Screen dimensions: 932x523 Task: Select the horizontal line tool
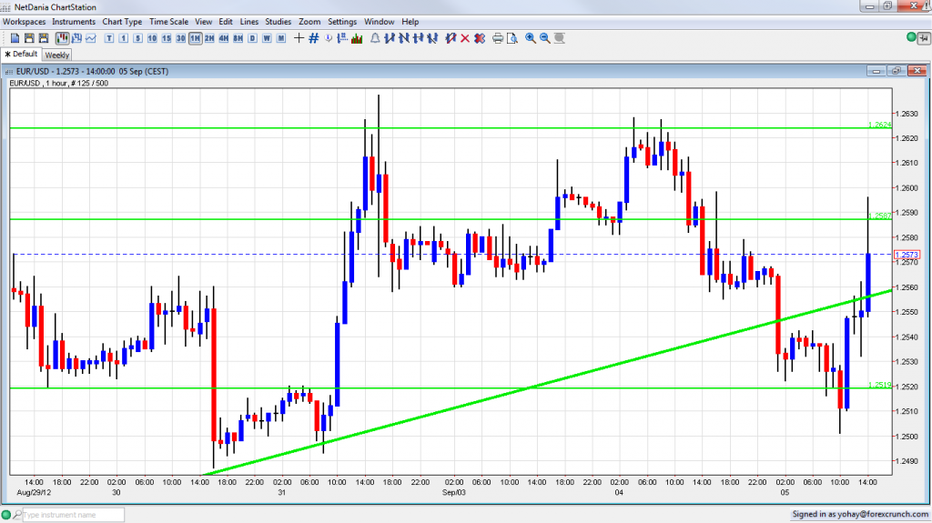coord(419,38)
